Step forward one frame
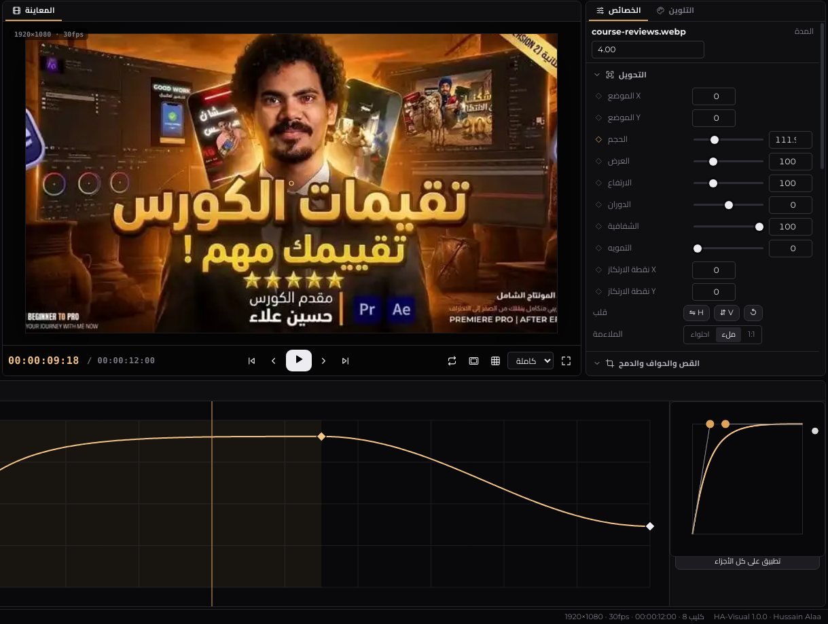Image resolution: width=828 pixels, height=624 pixels. [x=324, y=361]
